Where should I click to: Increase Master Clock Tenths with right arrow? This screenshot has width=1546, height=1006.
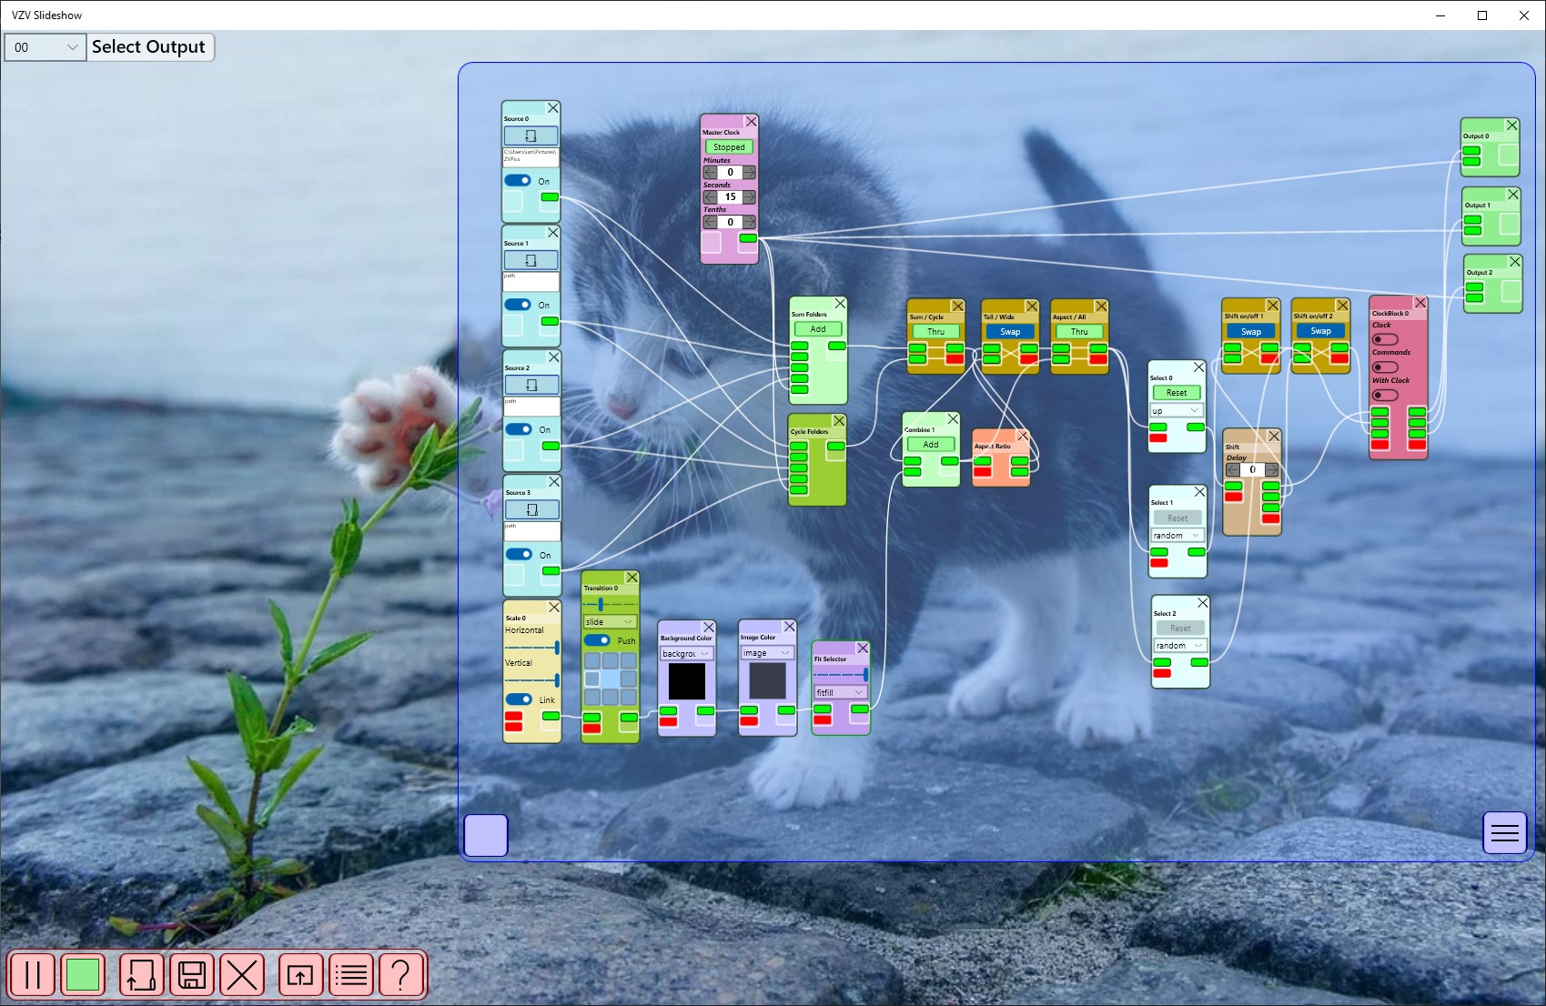[749, 222]
